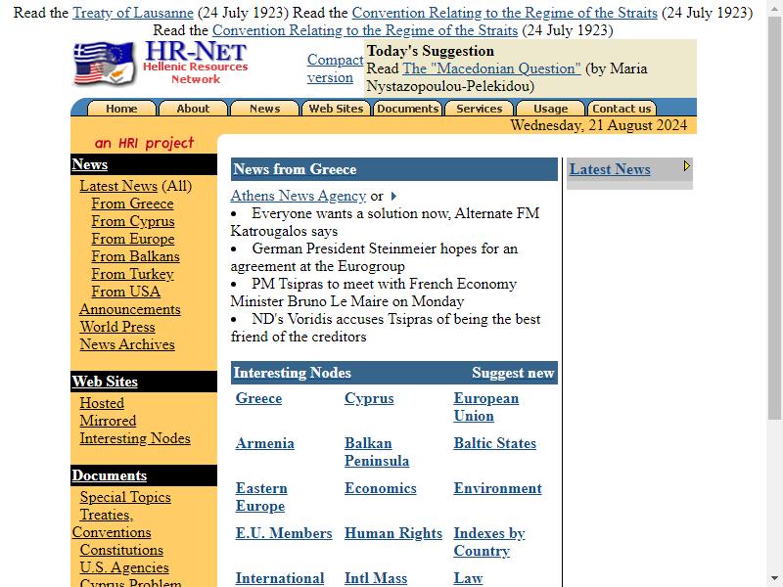This screenshot has height=587, width=783.
Task: Open From Cyprus news link
Action: click(133, 221)
